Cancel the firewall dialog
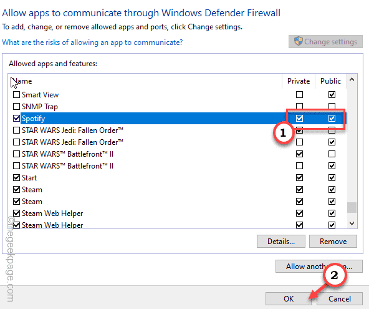Viewport: 369px width, 309px height. tap(340, 299)
